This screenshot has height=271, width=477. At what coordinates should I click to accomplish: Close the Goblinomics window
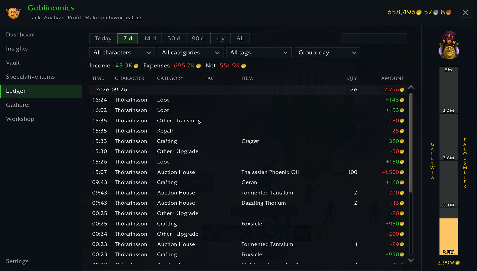tap(465, 12)
